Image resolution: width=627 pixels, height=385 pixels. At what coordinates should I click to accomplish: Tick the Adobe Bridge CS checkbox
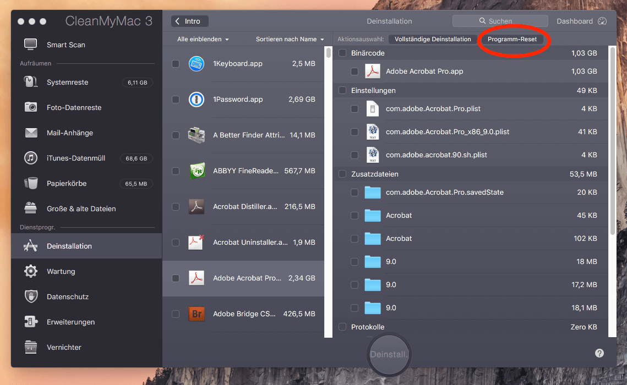(176, 314)
